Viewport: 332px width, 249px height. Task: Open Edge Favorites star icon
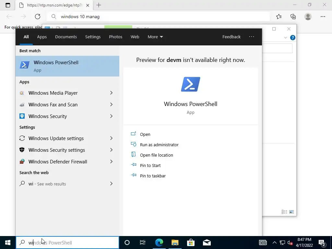coord(279,17)
